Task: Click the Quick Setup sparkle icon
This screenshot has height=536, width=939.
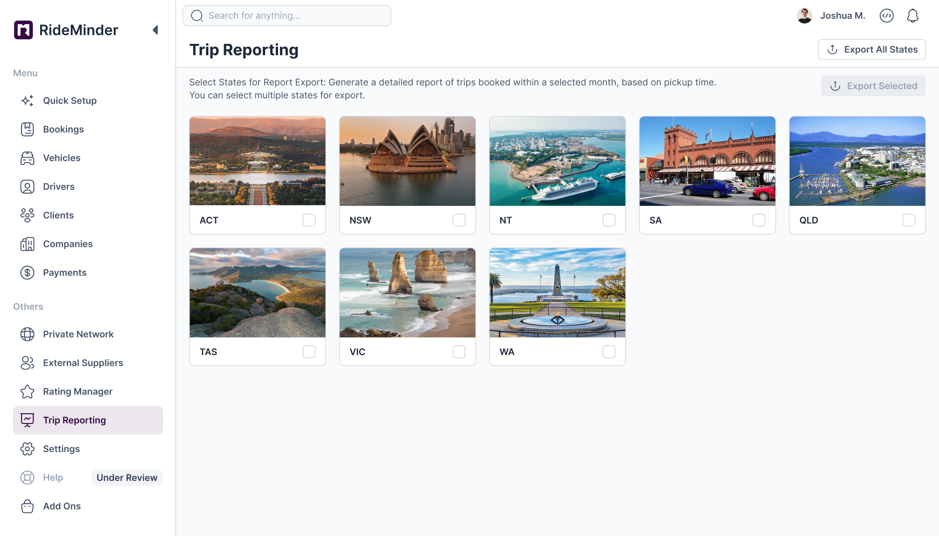Action: tap(27, 100)
